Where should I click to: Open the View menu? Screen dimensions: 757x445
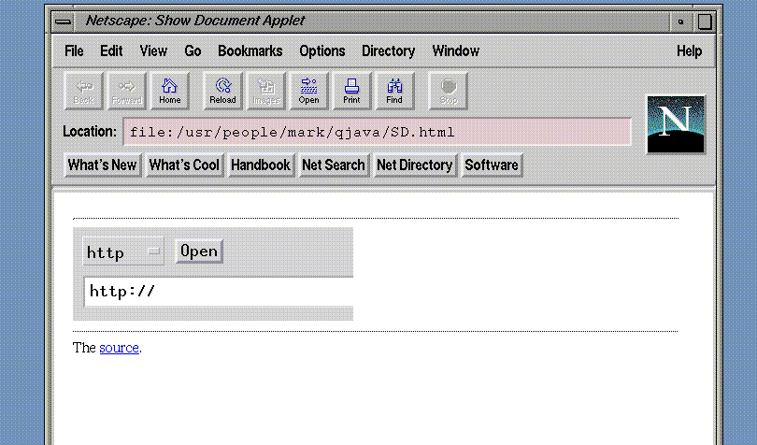(153, 50)
